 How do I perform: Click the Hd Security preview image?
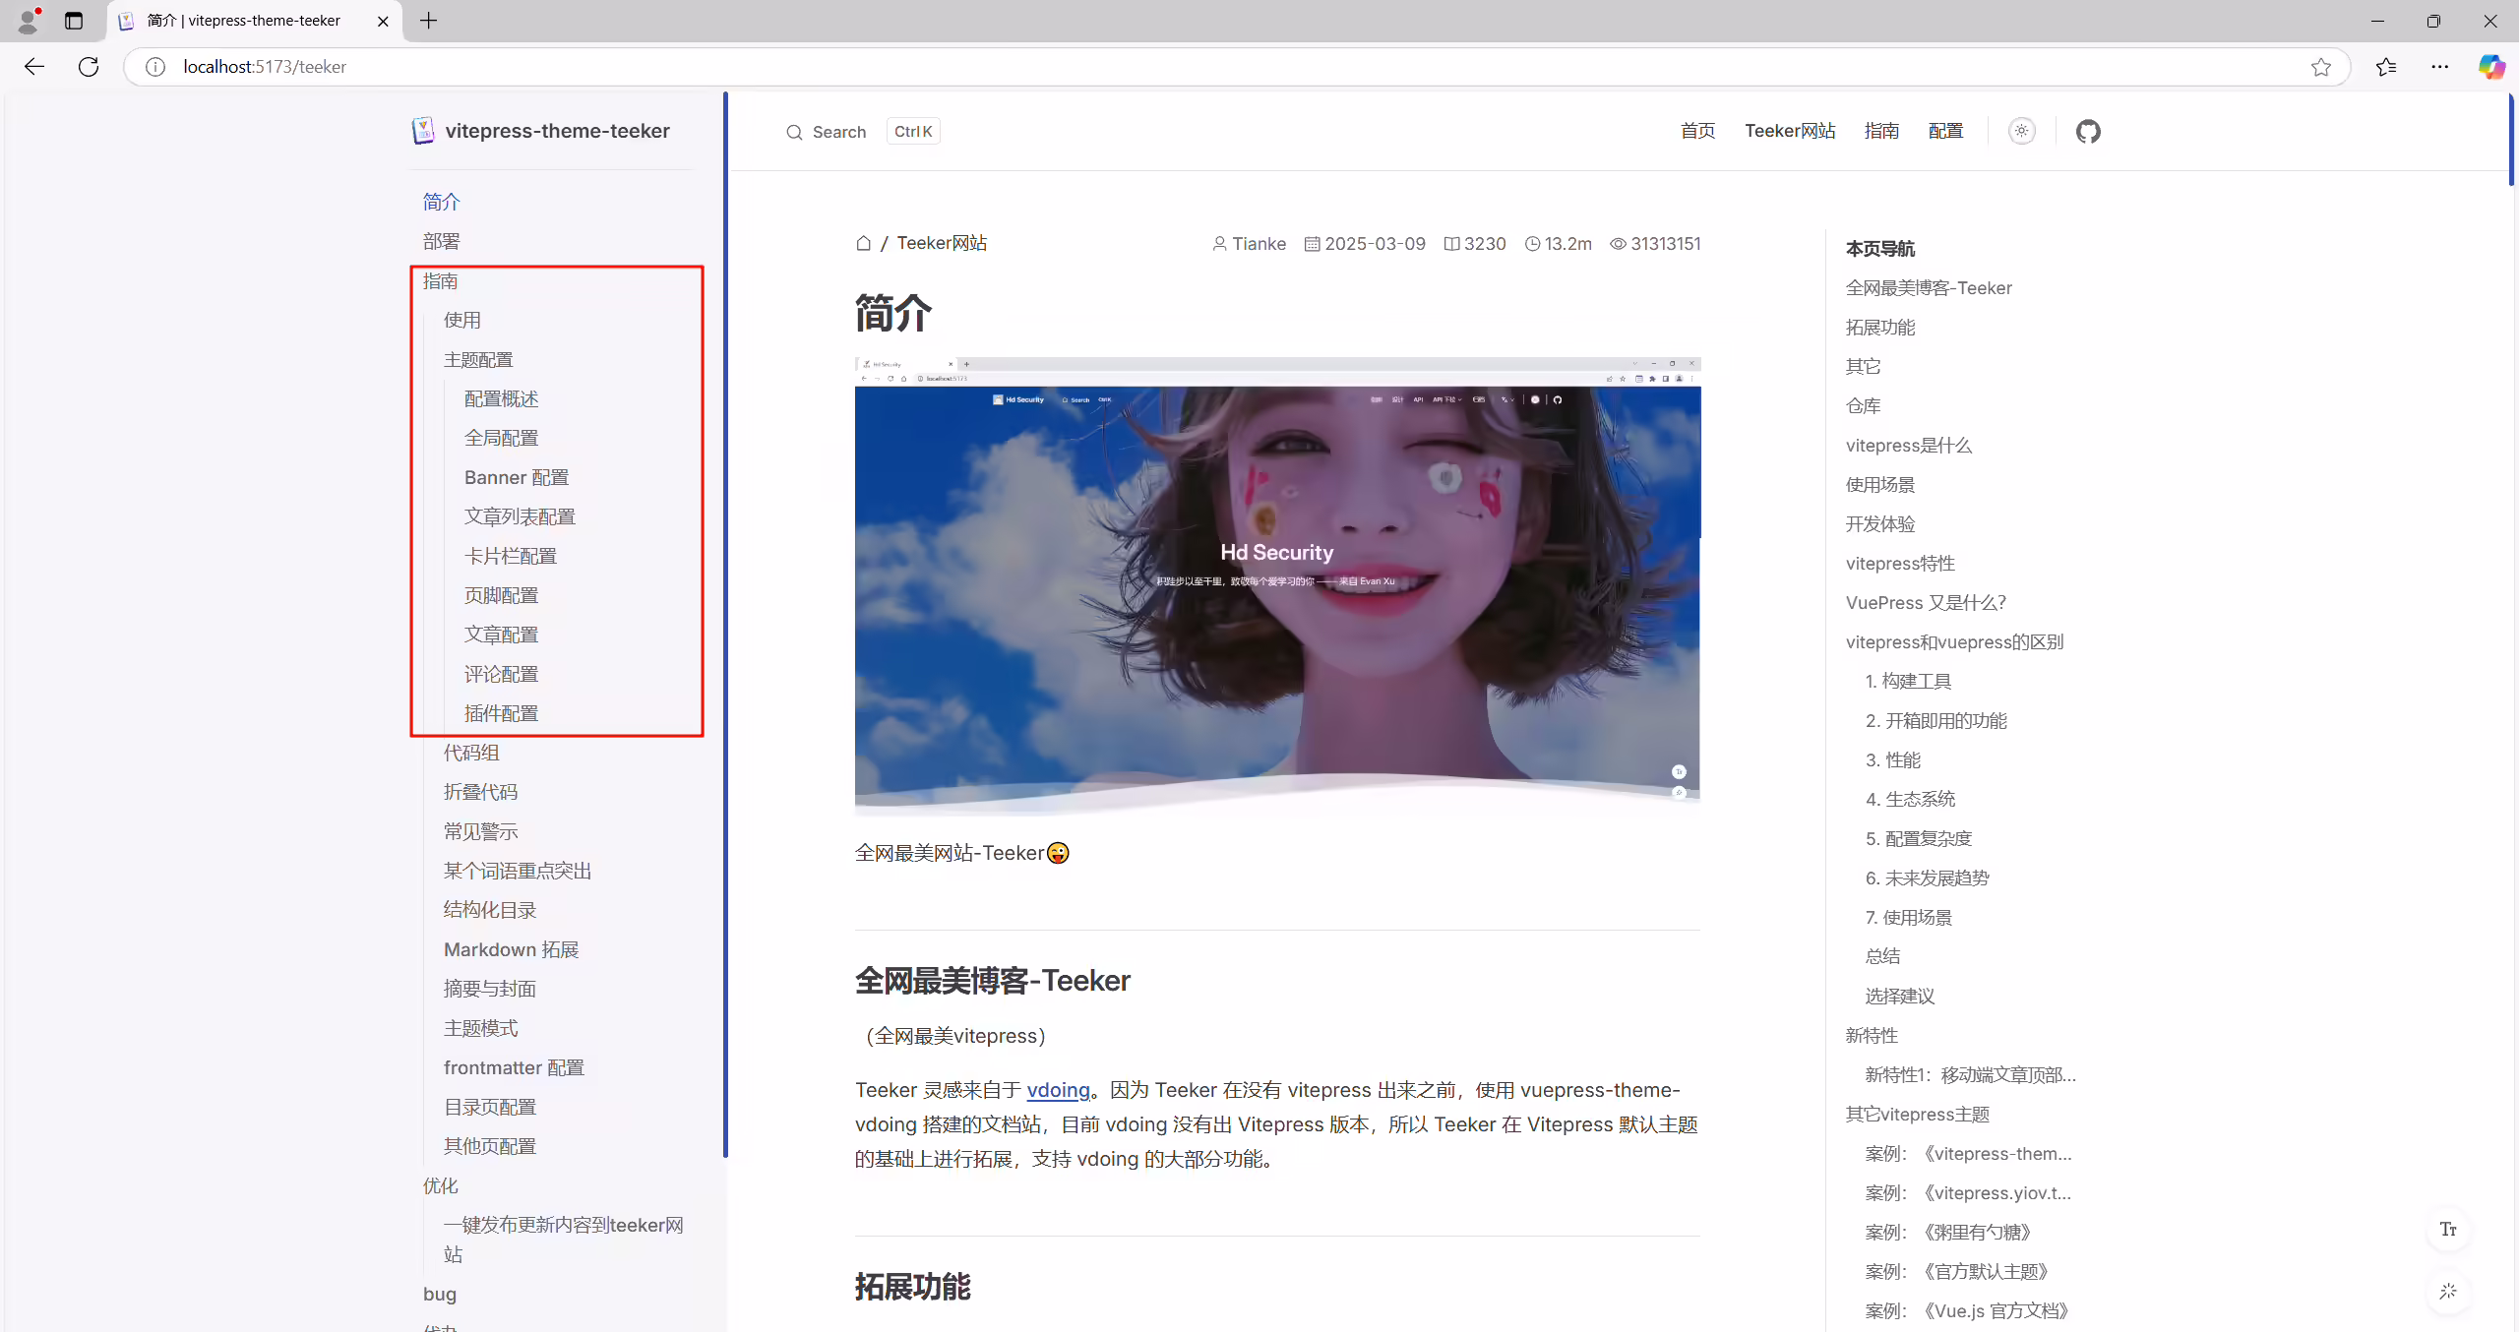(x=1277, y=586)
